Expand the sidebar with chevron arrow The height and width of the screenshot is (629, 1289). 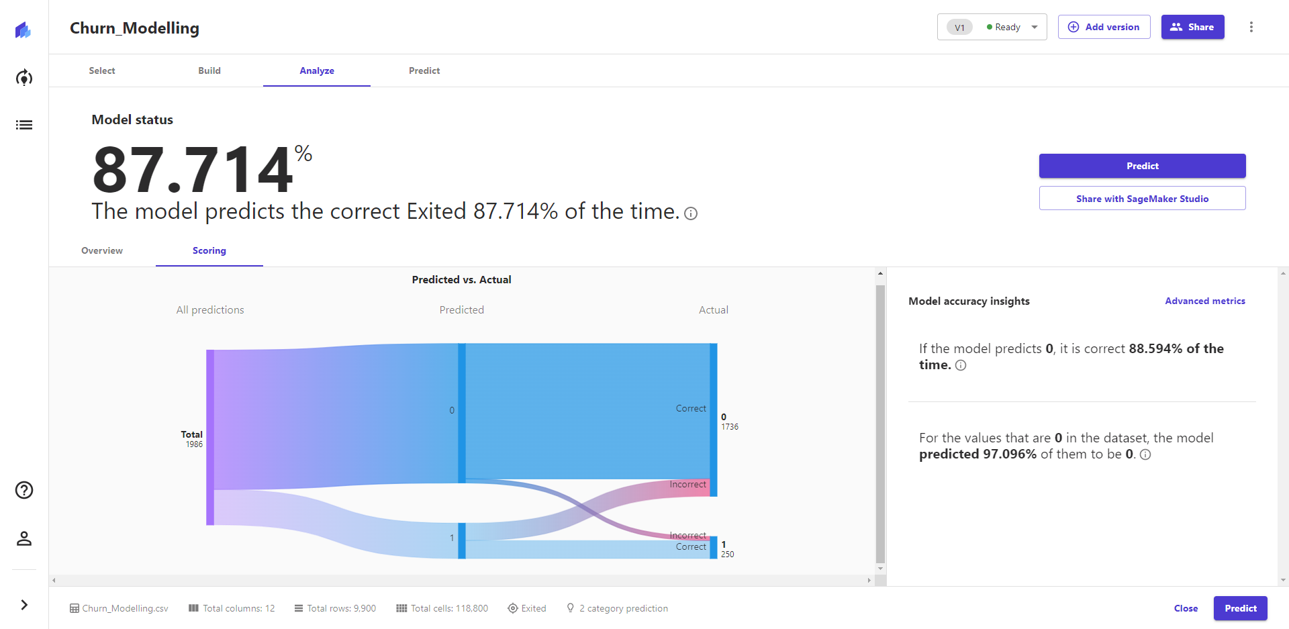24,605
